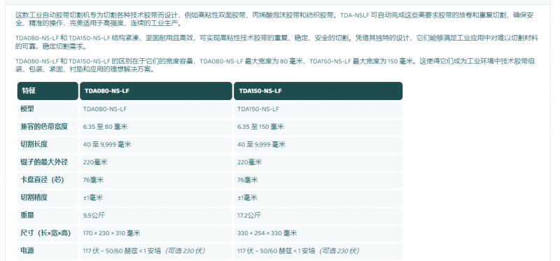The height and width of the screenshot is (261, 560).
Task: Click the paragraph mentioning 结构紧凑、坚固耐用
Action: (x=276, y=42)
